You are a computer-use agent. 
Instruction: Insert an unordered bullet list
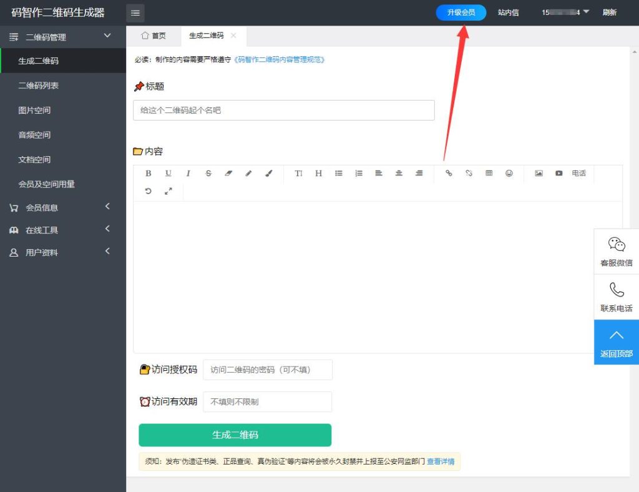pos(339,173)
